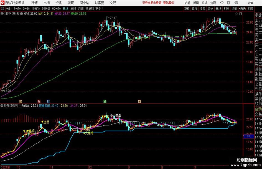Select the 1分钟 period tab
Image resolution: width=262 pixels, height=169 pixels.
[17, 9]
